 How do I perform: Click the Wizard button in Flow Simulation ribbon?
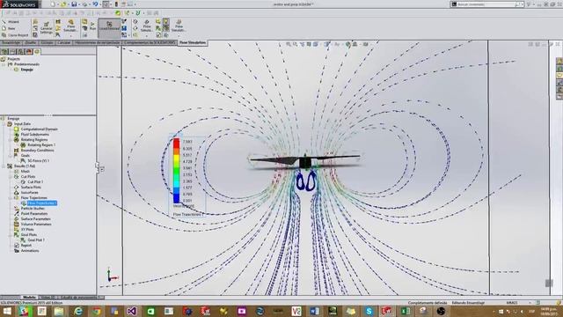click(11, 21)
